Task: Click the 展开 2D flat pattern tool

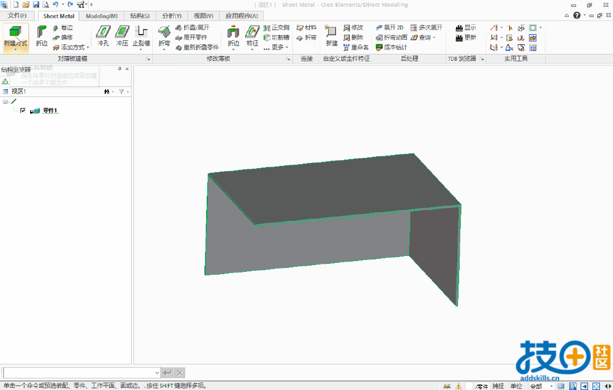Action: tap(389, 28)
